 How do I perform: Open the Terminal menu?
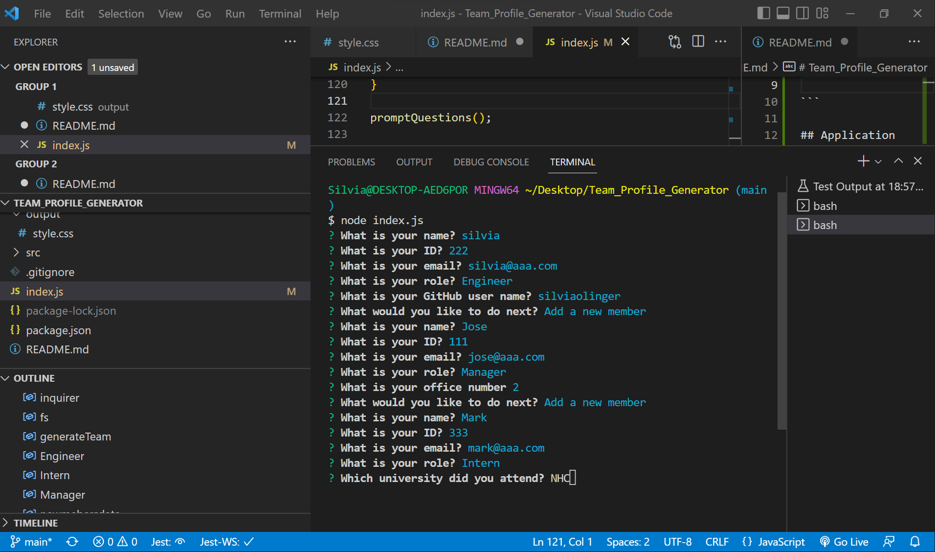[280, 14]
